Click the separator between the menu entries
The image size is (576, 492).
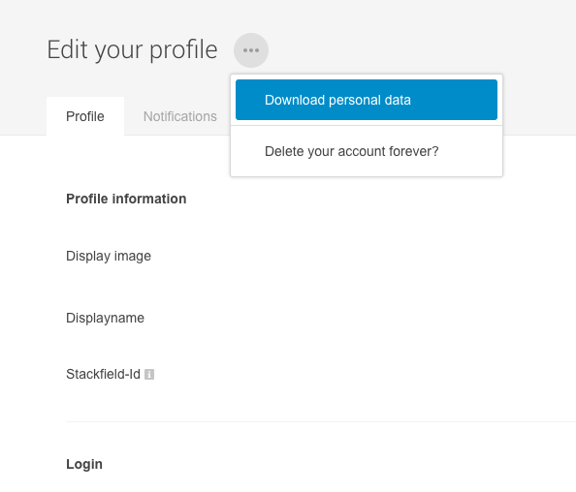pos(367,126)
